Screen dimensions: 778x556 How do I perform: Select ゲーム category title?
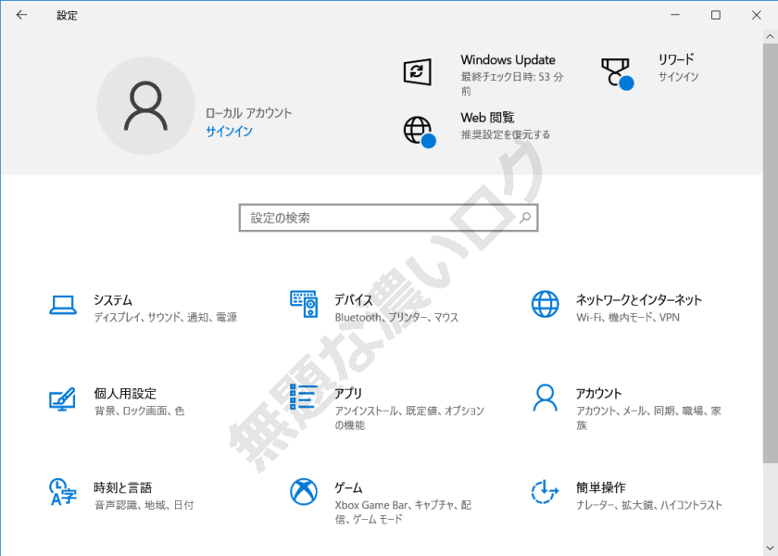[348, 488]
